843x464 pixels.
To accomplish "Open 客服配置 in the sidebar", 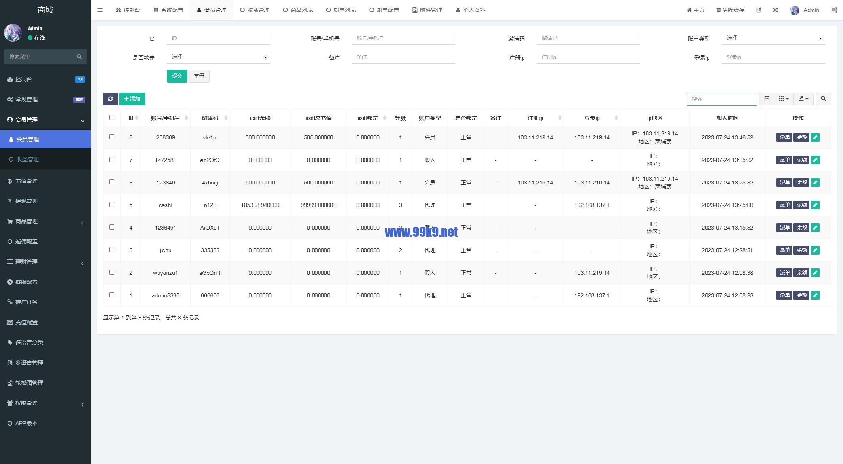I will (x=46, y=282).
